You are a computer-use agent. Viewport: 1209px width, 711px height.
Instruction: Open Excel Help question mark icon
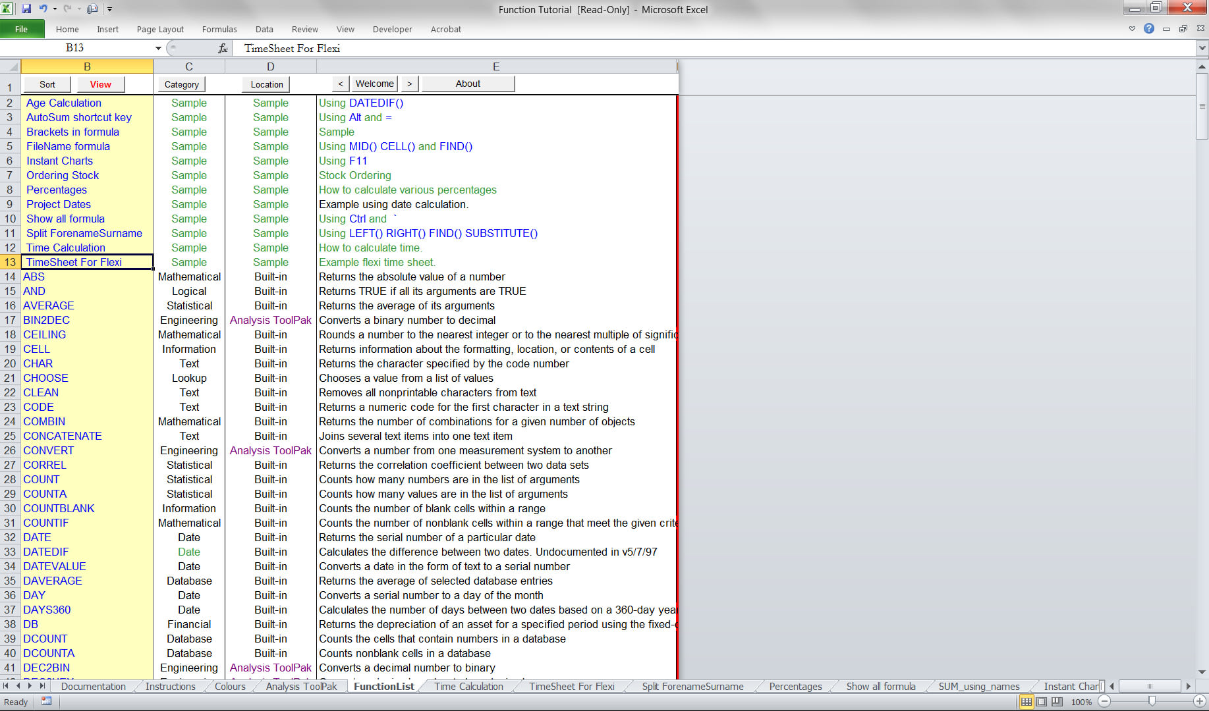(x=1149, y=29)
